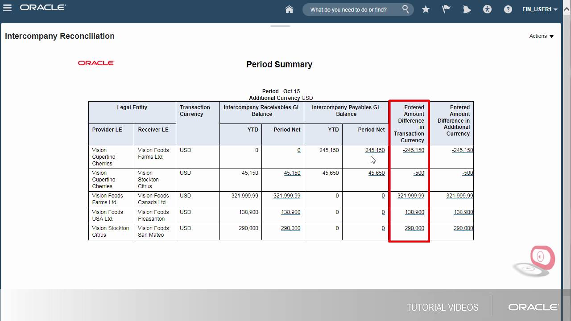The width and height of the screenshot is (571, 321).
Task: Open receivables Period Net 290,000 link
Action: click(290, 228)
